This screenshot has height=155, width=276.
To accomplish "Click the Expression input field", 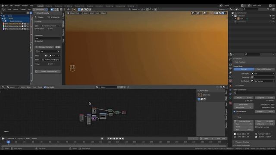I will click(x=47, y=38).
